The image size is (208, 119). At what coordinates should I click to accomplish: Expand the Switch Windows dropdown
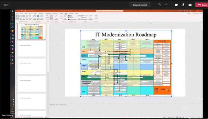(91, 18)
